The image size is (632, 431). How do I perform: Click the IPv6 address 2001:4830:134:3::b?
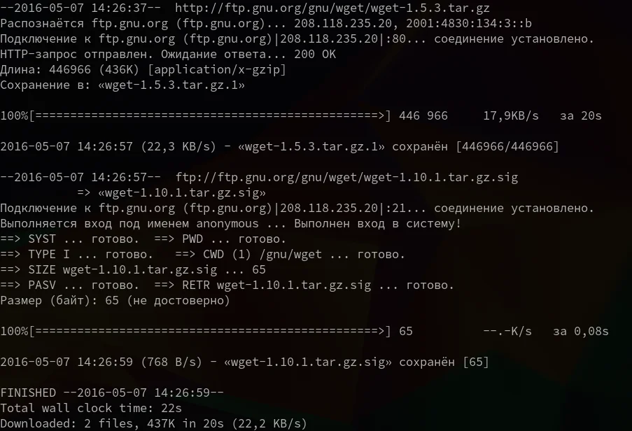click(x=469, y=23)
